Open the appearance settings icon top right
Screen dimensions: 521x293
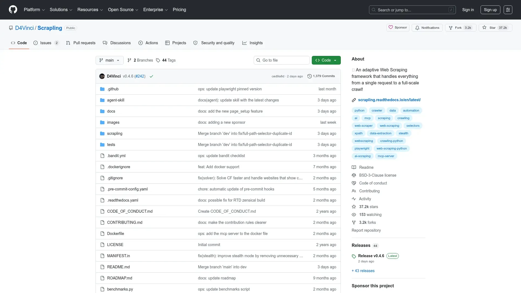click(508, 10)
